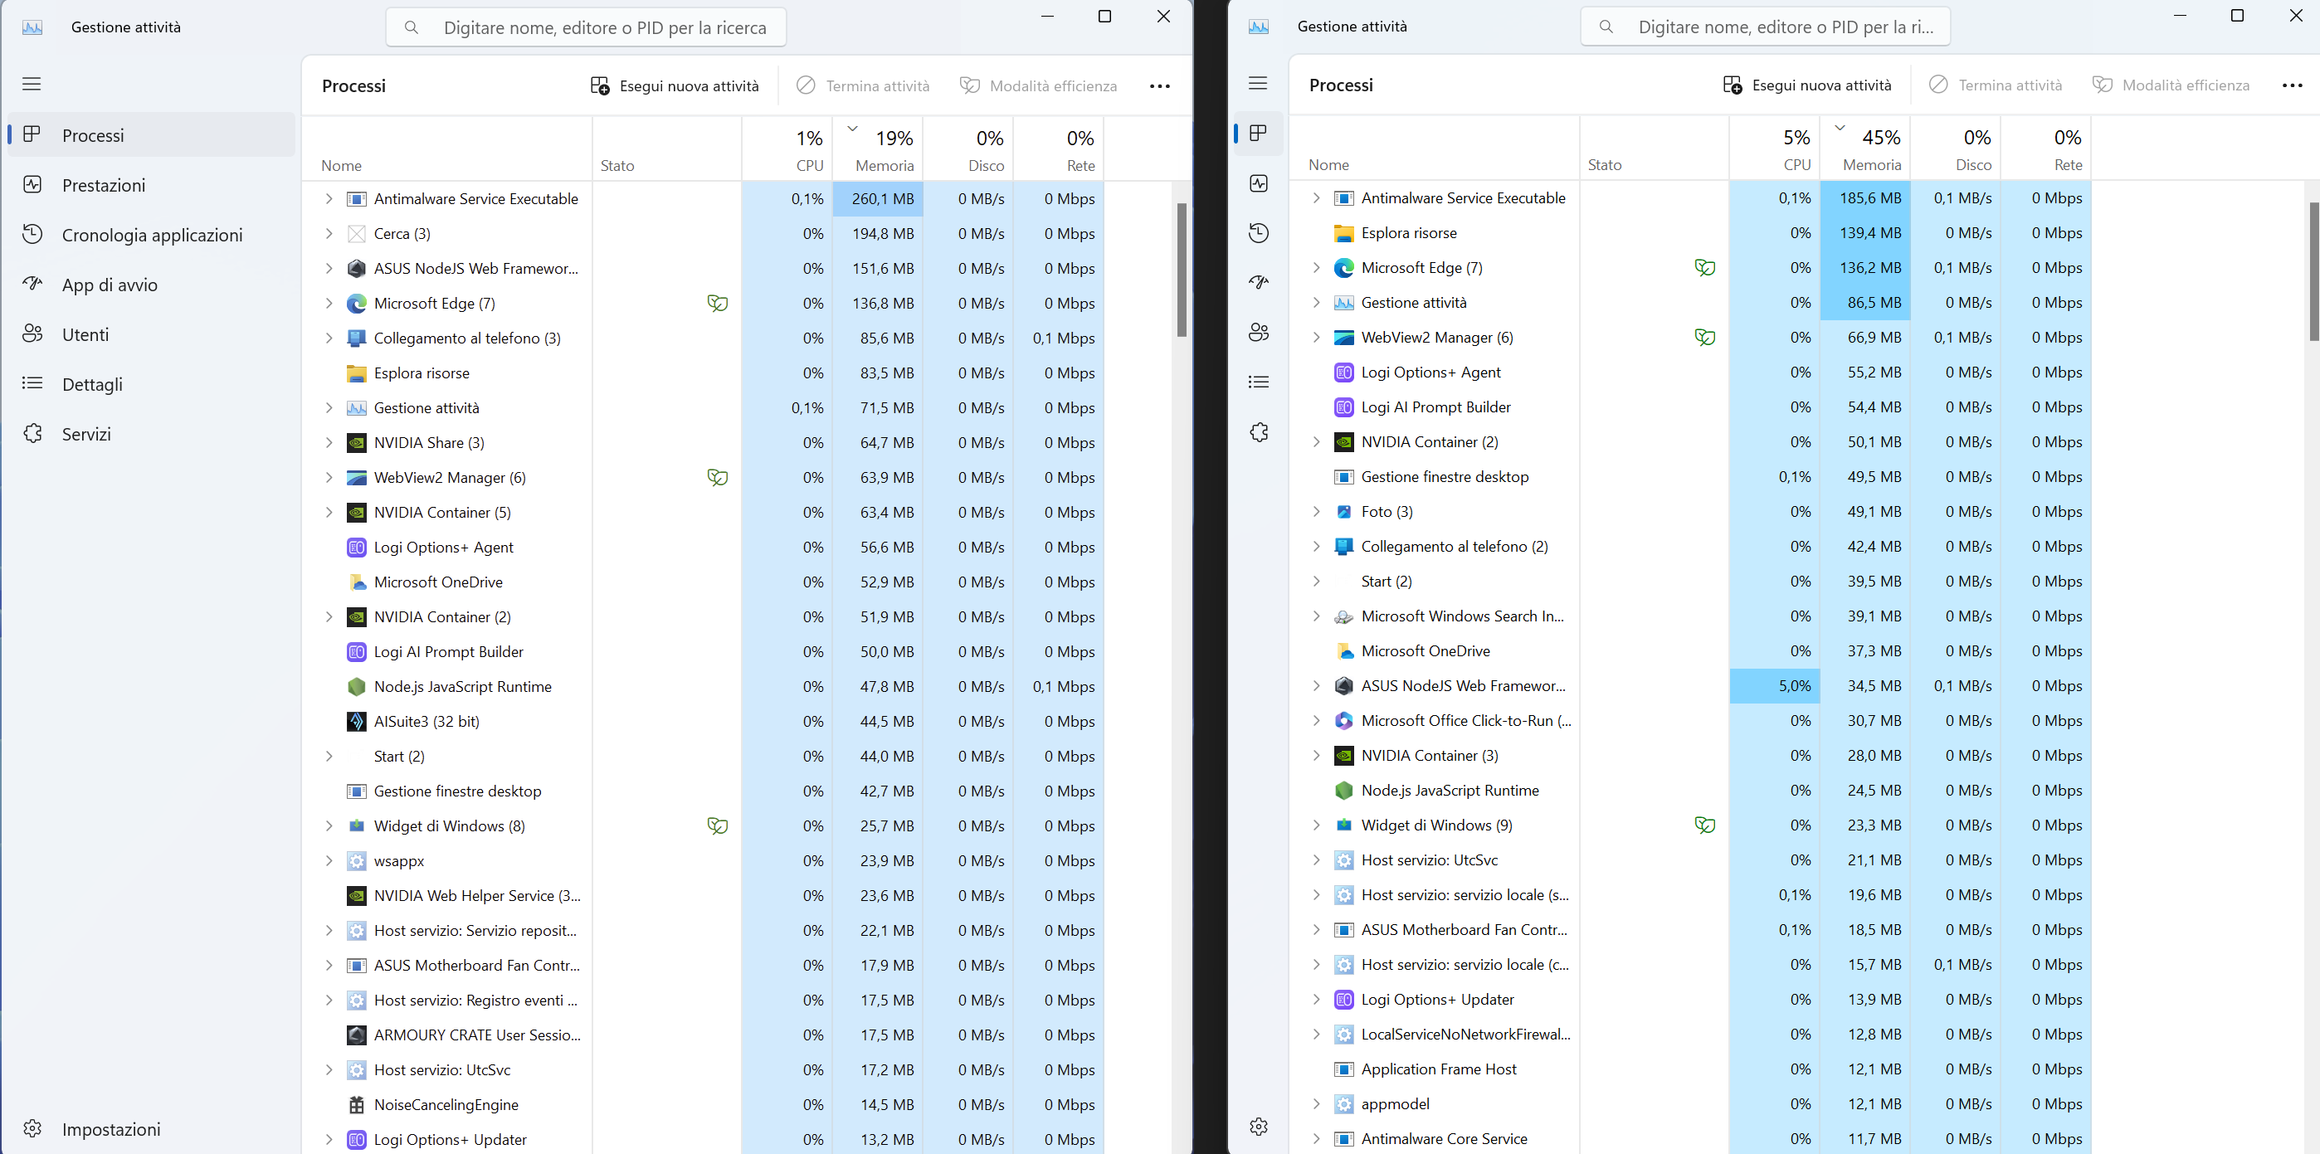The width and height of the screenshot is (2320, 1154).
Task: Expand Foto (3) in right window
Action: [x=1316, y=511]
